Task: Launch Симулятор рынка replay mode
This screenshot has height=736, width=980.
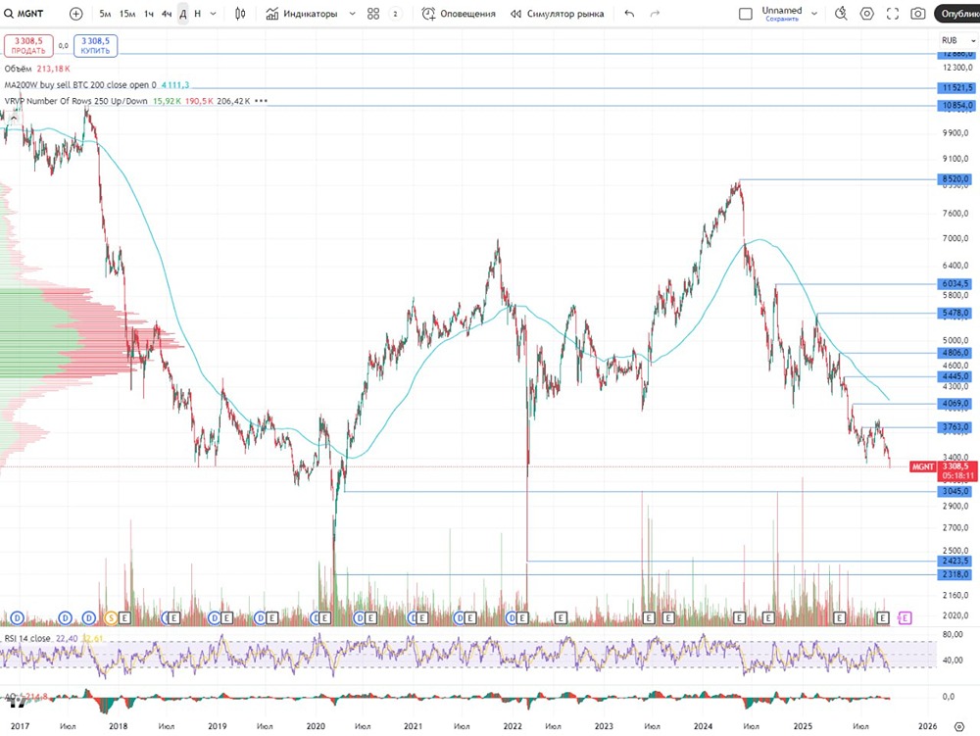Action: click(558, 13)
